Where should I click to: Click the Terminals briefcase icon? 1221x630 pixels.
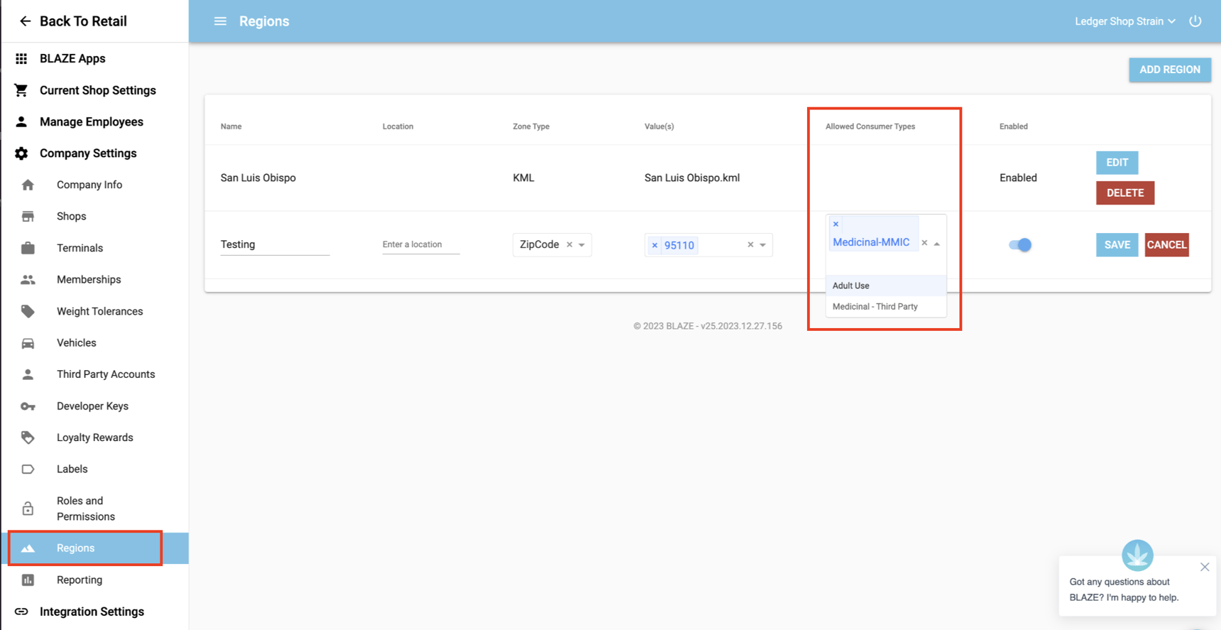[x=28, y=248]
